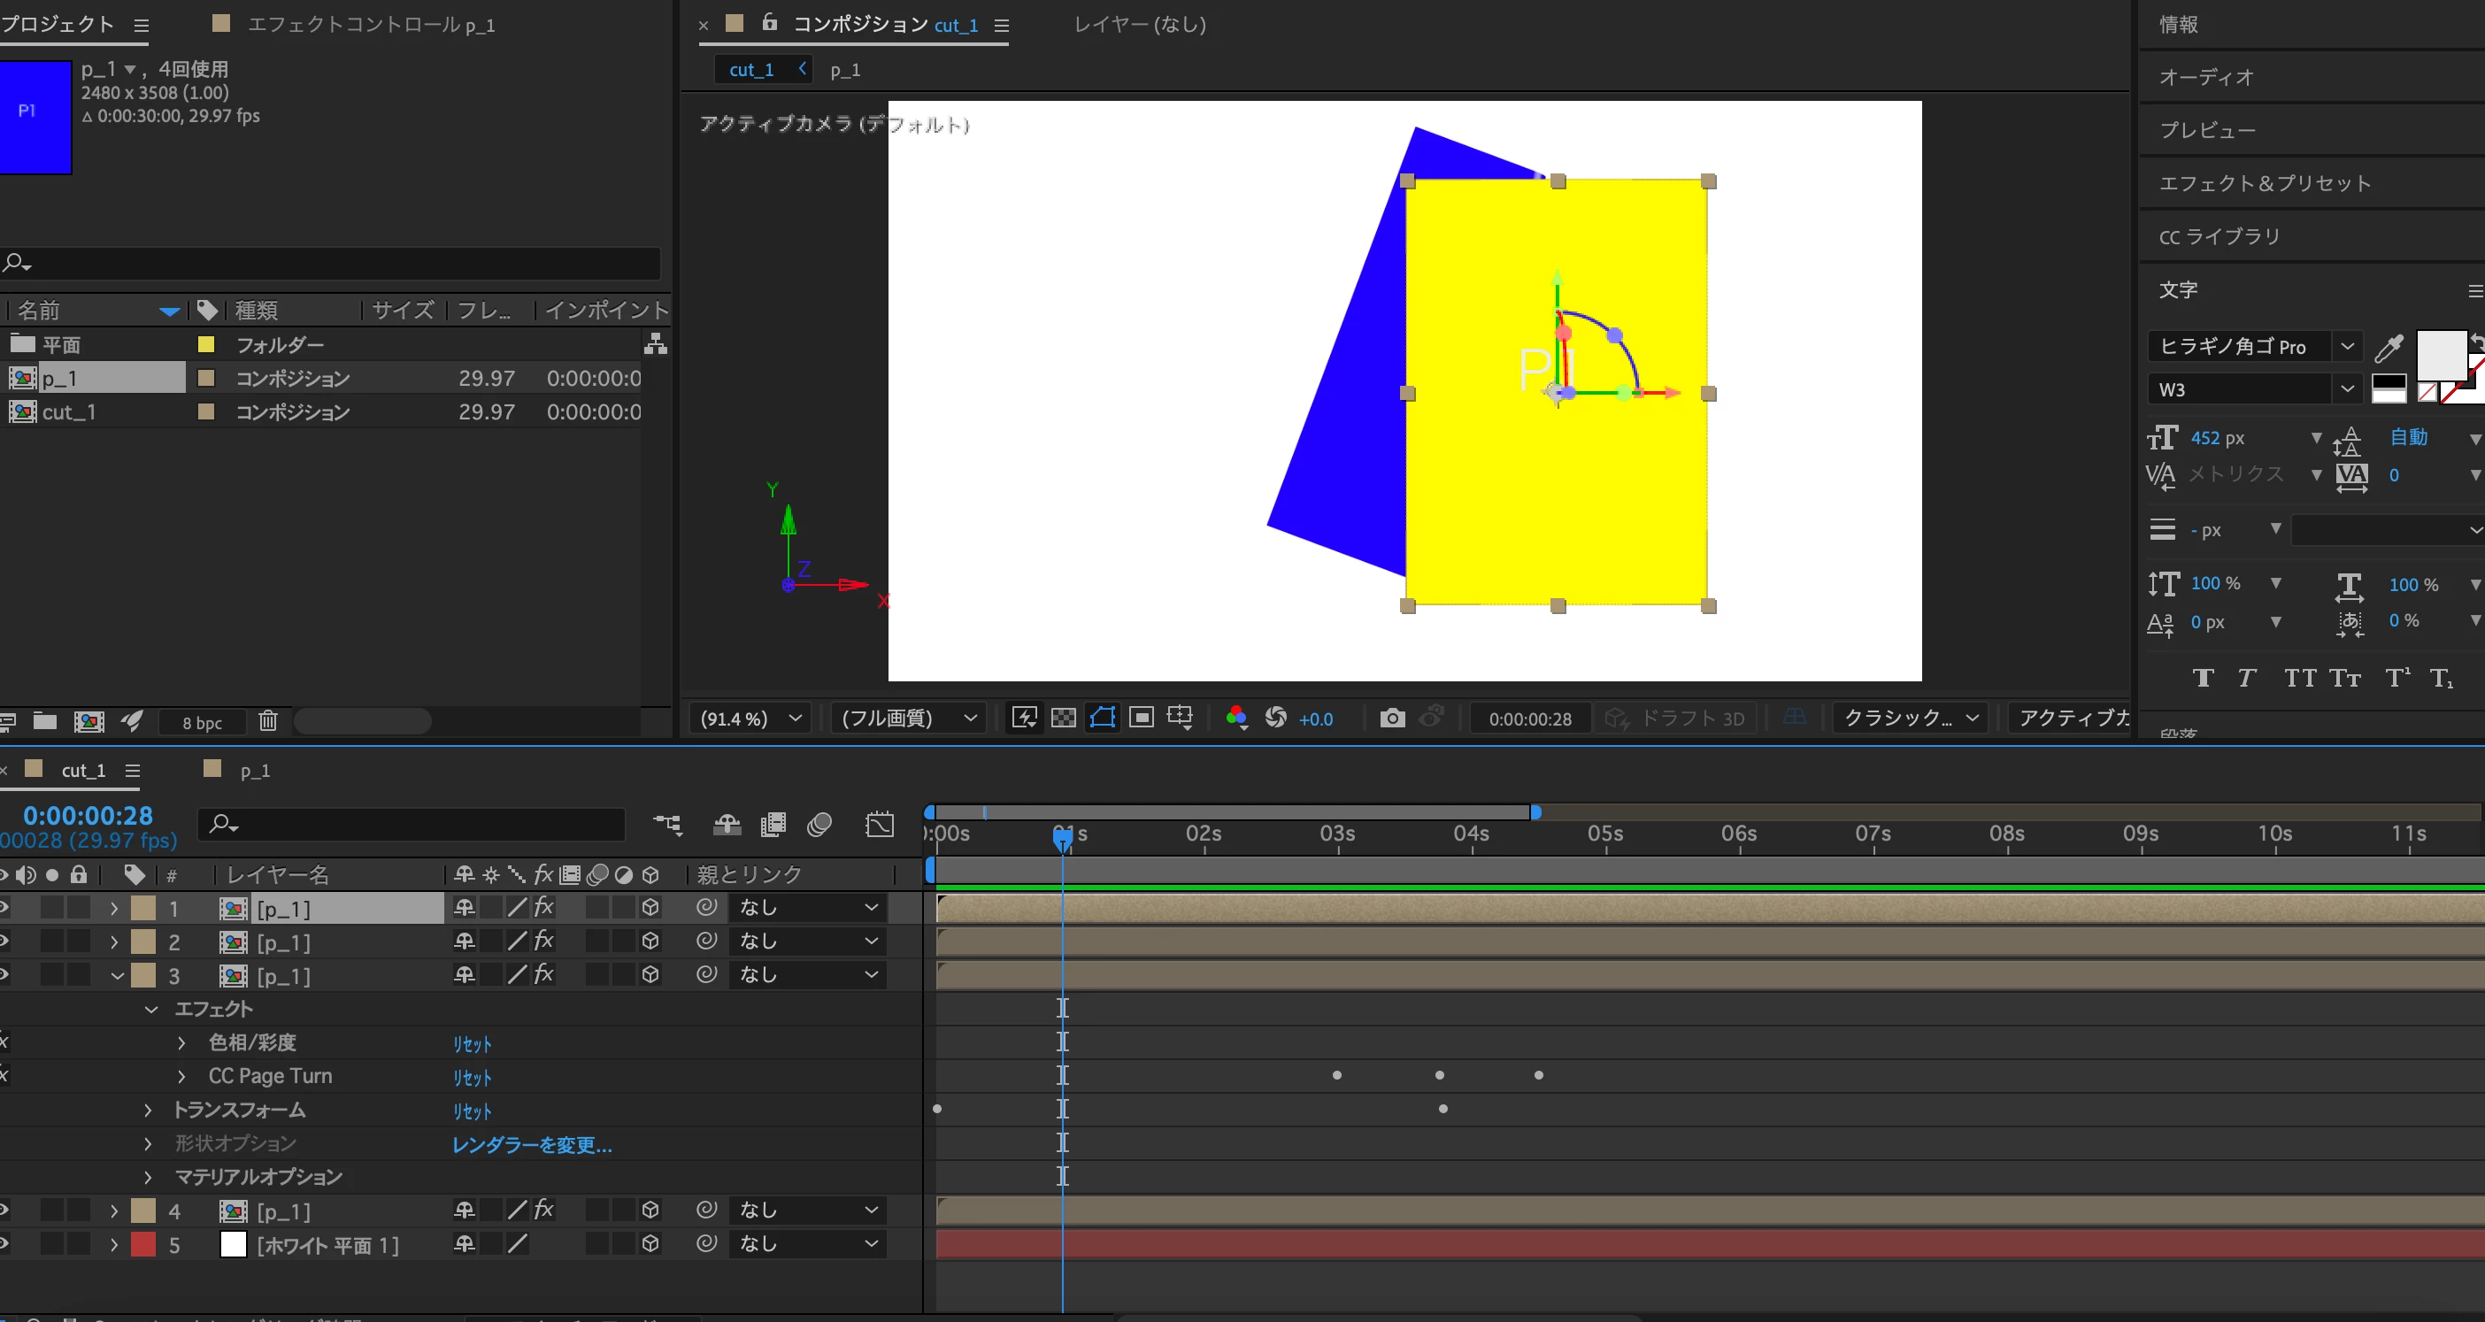2485x1322 pixels.
Task: Open the ヒラギノ角ゴ Pro font dropdown
Action: [x=2346, y=346]
